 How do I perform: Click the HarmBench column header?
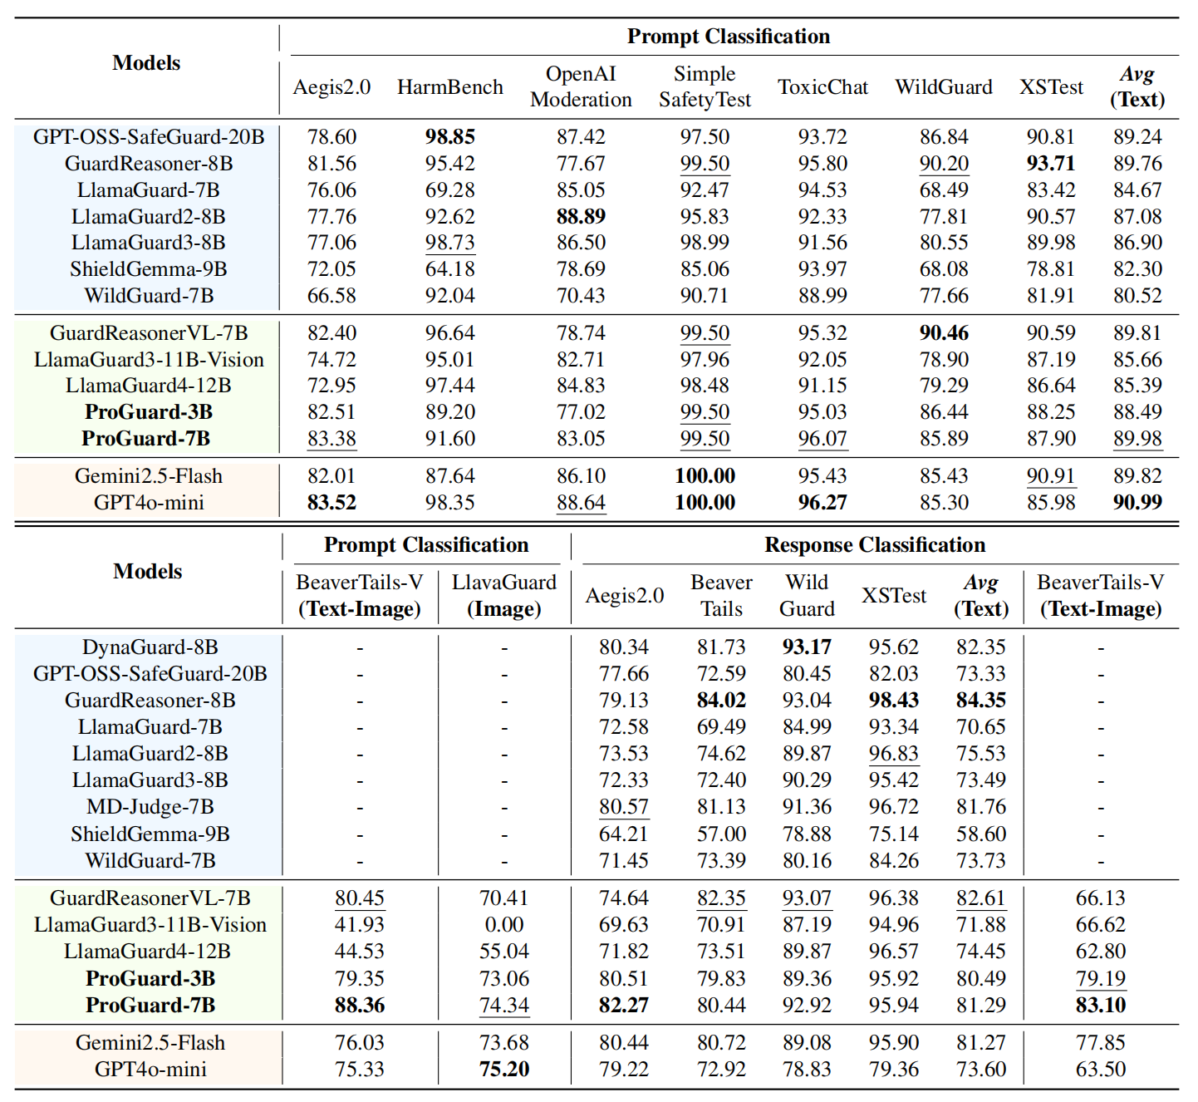point(449,87)
